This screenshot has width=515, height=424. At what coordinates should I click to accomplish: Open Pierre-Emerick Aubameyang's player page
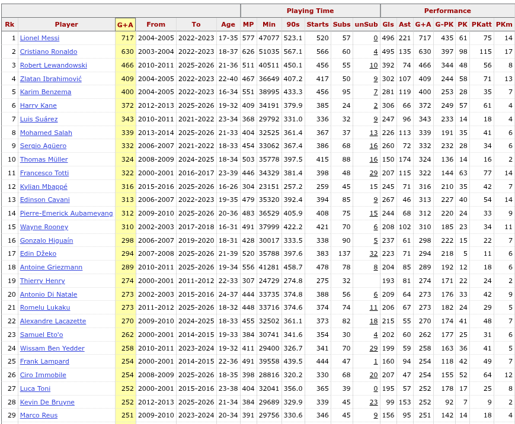[66, 213]
